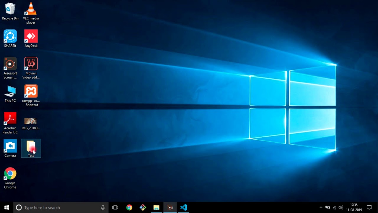
Task: Select the Test folder on desktop
Action: 31,149
